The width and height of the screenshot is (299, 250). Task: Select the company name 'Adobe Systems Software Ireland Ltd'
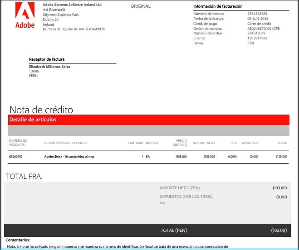(x=72, y=5)
